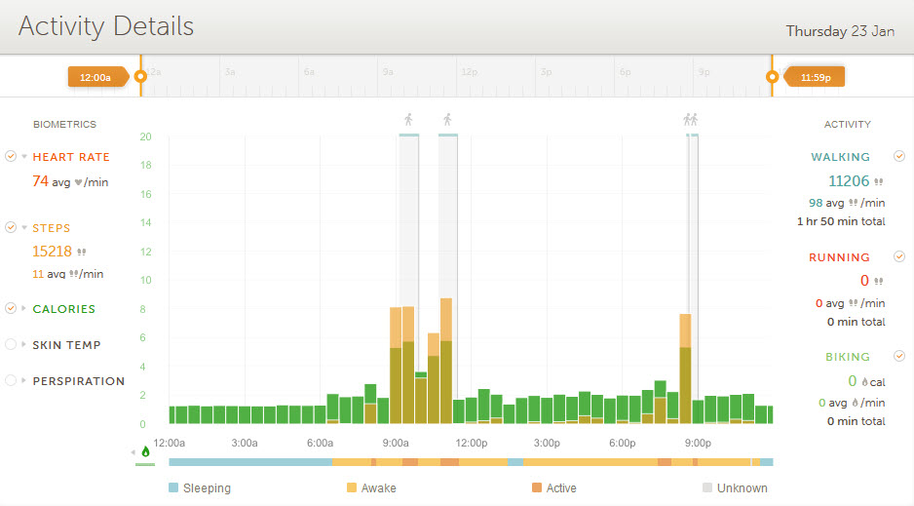
Task: Click the footsteps icon beside 11206 walking count
Action: (x=879, y=181)
